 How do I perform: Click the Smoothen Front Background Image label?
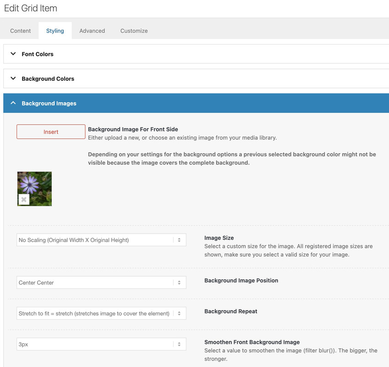click(x=252, y=342)
